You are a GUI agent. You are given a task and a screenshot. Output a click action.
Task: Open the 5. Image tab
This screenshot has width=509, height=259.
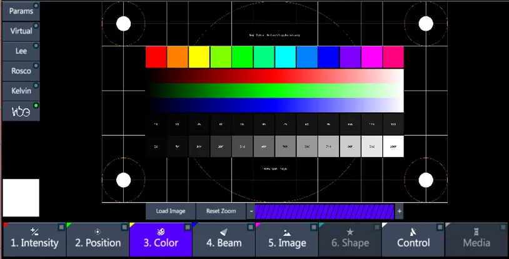[x=287, y=240]
